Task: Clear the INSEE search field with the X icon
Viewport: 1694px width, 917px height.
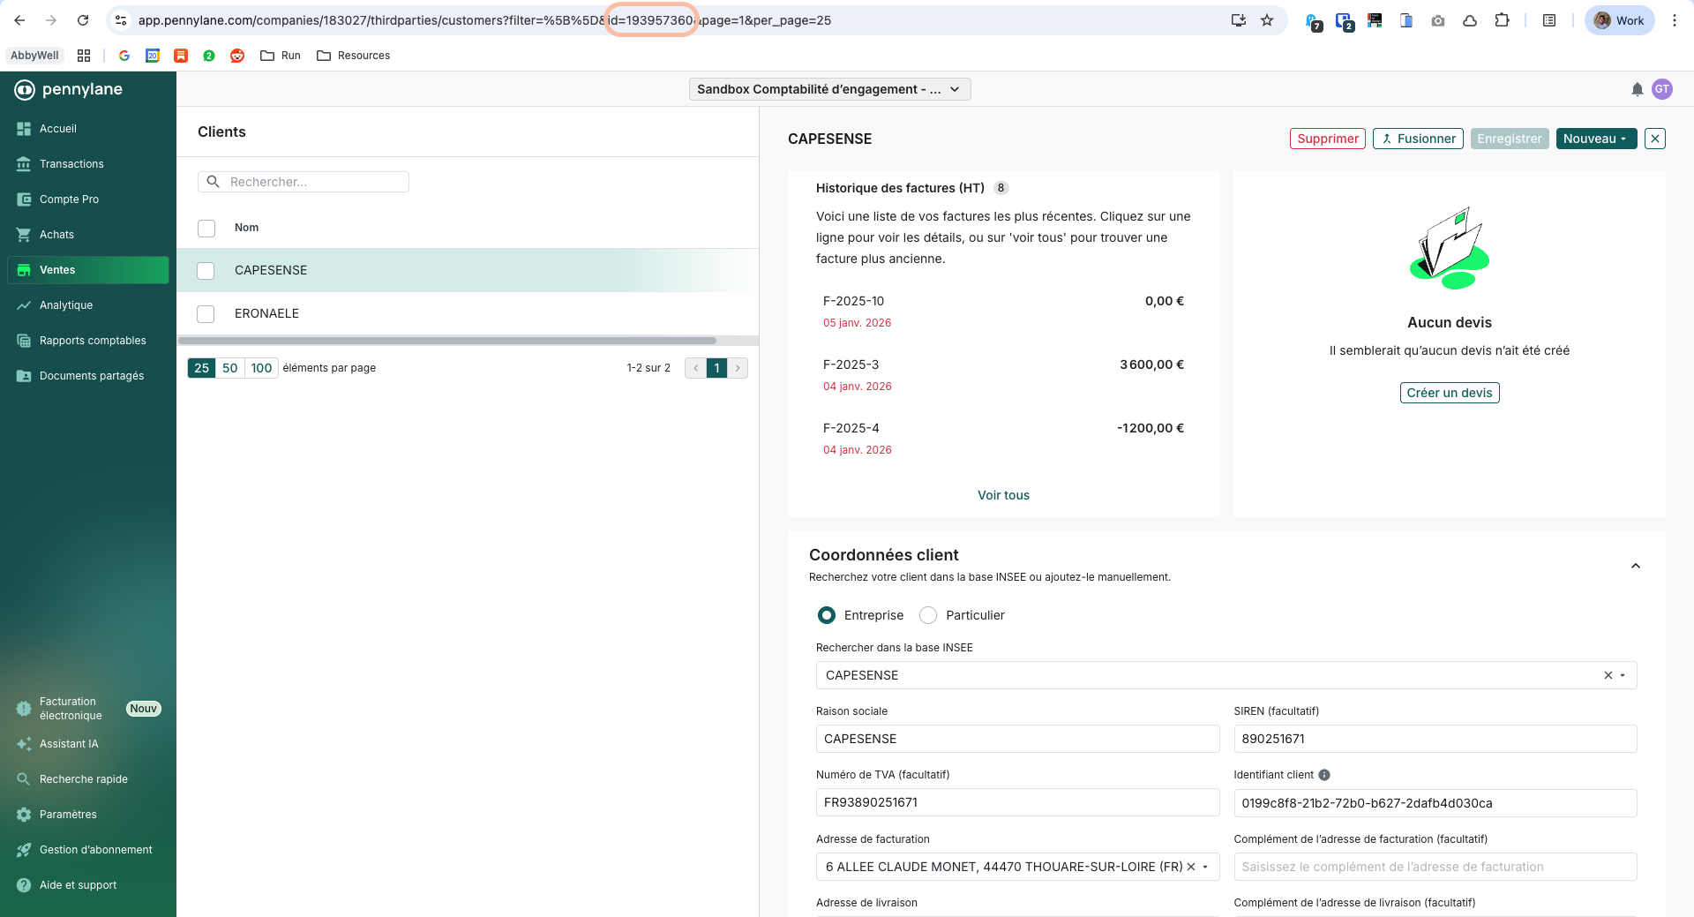Action: [x=1608, y=675]
